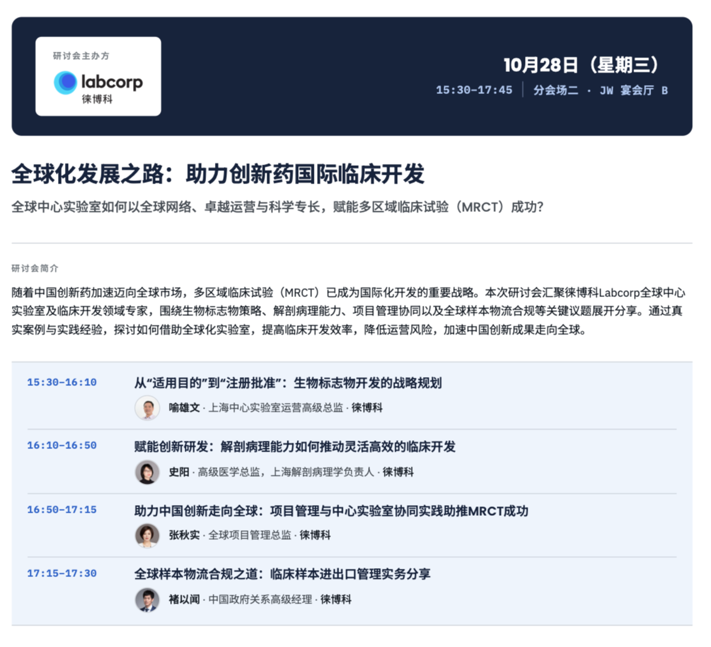Open the session 生物标志物开发的战略规划
Image resolution: width=711 pixels, height=647 pixels.
tap(288, 383)
